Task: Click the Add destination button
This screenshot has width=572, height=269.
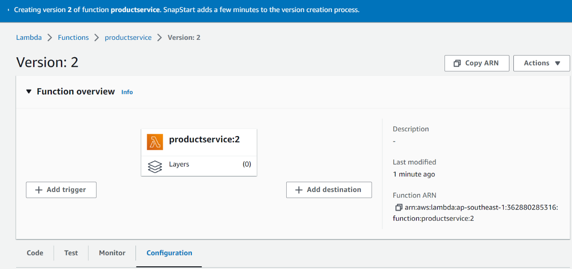Action: point(329,189)
